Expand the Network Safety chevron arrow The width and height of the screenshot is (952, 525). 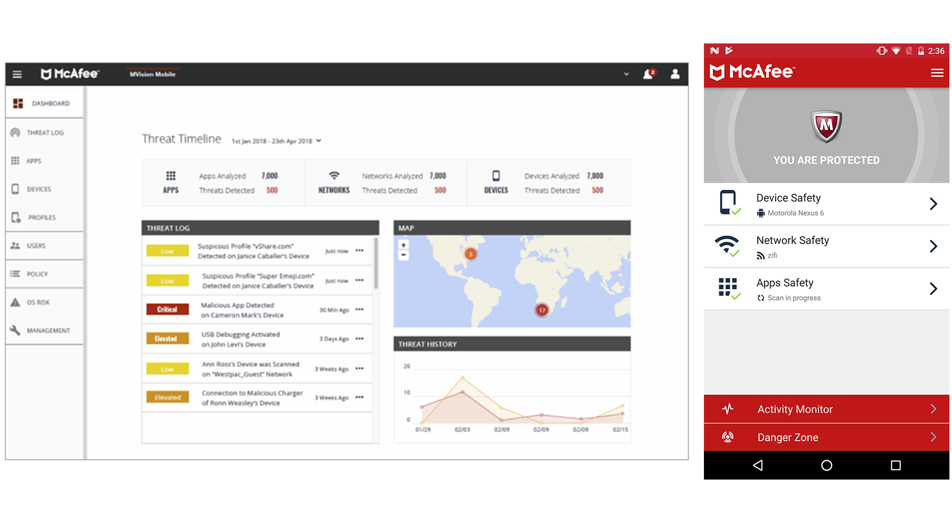click(933, 246)
